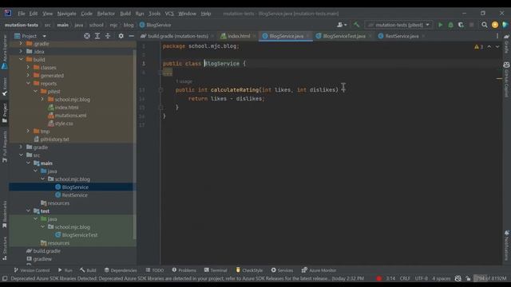The image size is (511, 287).
Task: Go to next highlighted warning arrow
Action: click(497, 47)
